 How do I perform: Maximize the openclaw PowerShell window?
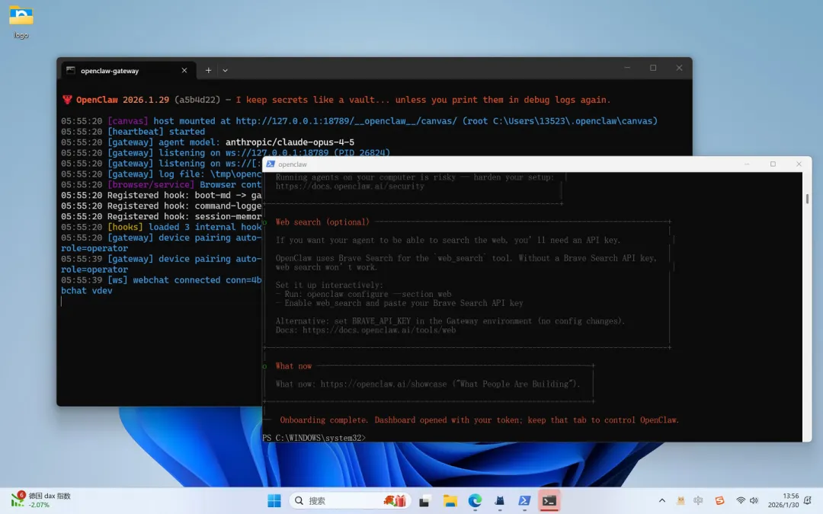coord(773,164)
